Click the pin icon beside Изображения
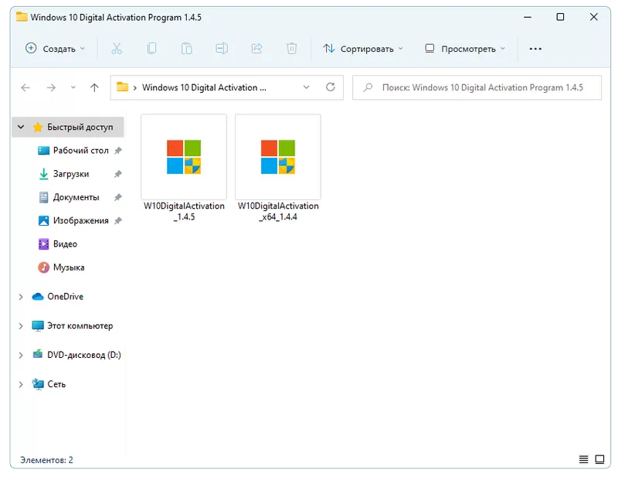This screenshot has height=477, width=618. click(x=118, y=220)
